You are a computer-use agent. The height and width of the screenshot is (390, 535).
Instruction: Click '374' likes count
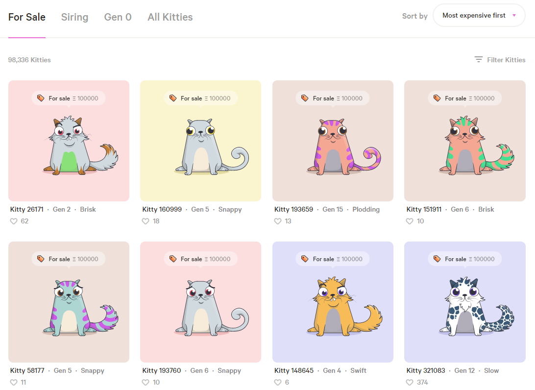(x=422, y=382)
